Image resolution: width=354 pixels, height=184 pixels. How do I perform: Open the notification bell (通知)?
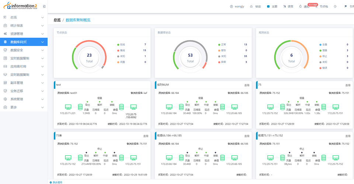(x=300, y=7)
